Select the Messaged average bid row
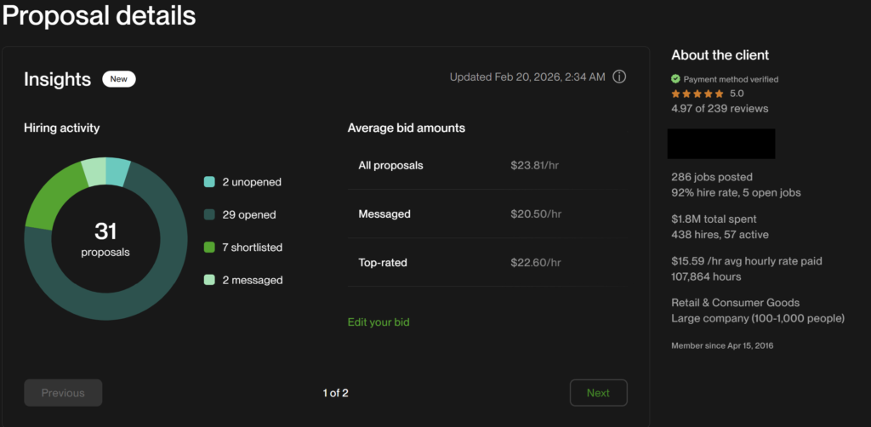The image size is (871, 427). click(x=487, y=213)
